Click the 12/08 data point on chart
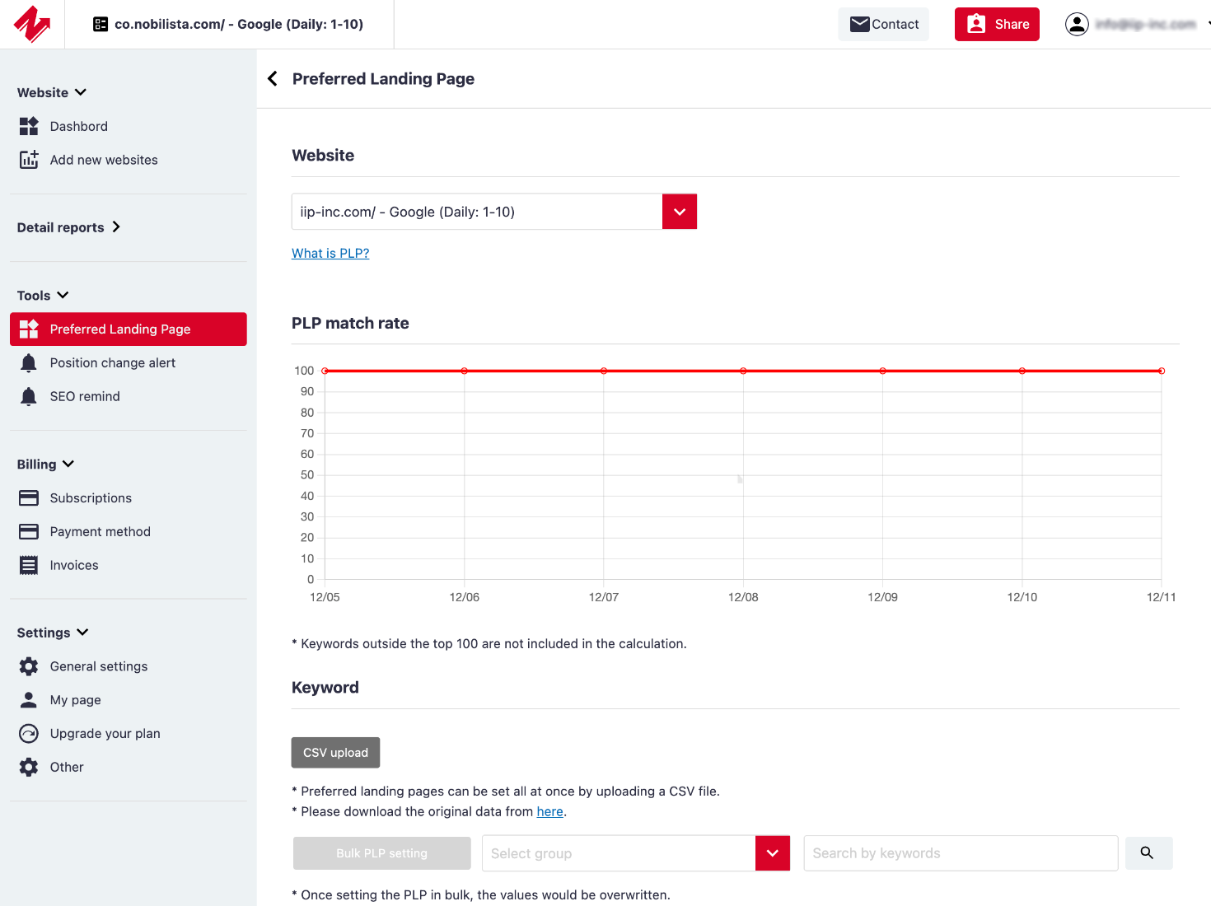The width and height of the screenshot is (1211, 906). click(x=743, y=371)
